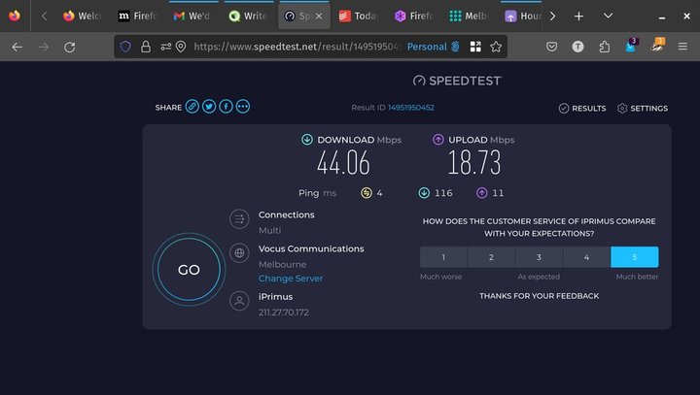The image size is (700, 395).
Task: Start test with GO button
Action: click(x=189, y=269)
